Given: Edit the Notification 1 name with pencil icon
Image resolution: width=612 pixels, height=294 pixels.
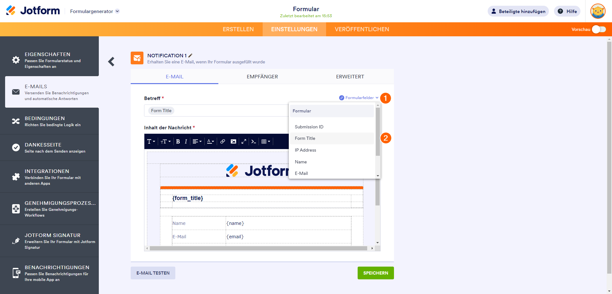Looking at the screenshot, I should 191,55.
